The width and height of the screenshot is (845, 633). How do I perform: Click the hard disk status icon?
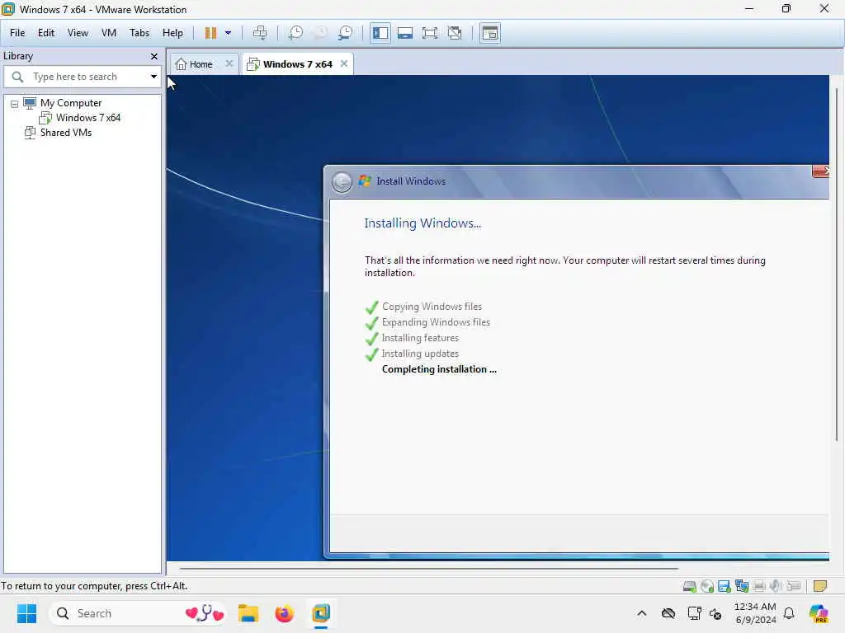tap(689, 586)
